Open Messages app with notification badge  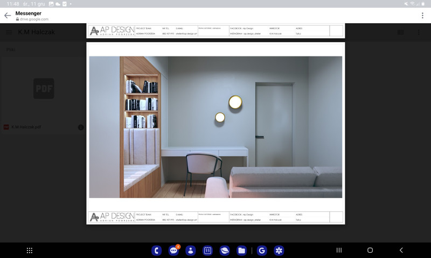coord(173,250)
